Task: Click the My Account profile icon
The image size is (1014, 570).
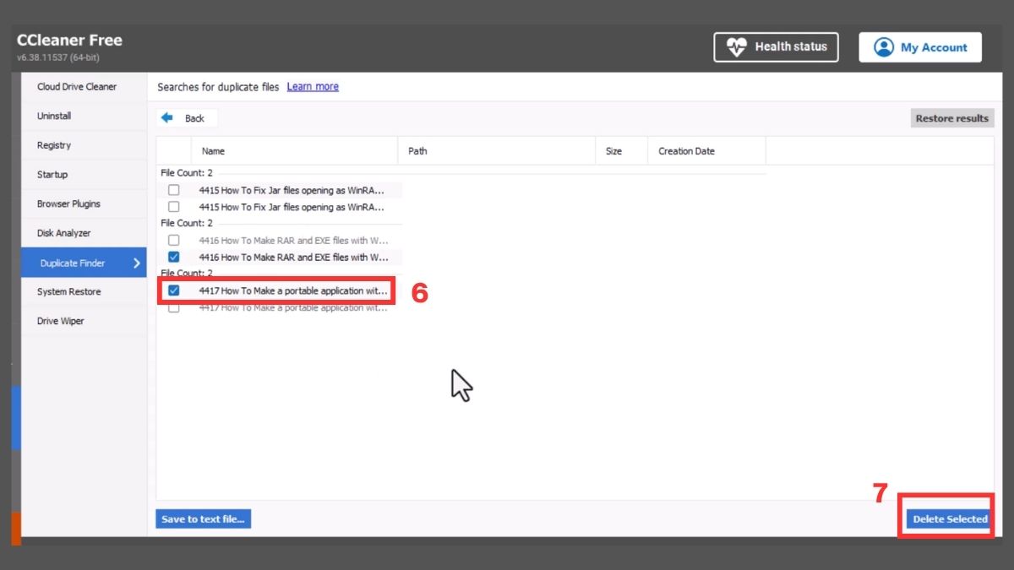Action: tap(884, 47)
